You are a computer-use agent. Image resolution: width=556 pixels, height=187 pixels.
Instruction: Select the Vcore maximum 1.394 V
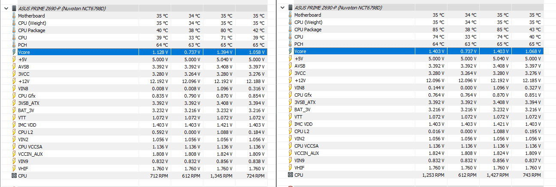pos(225,52)
